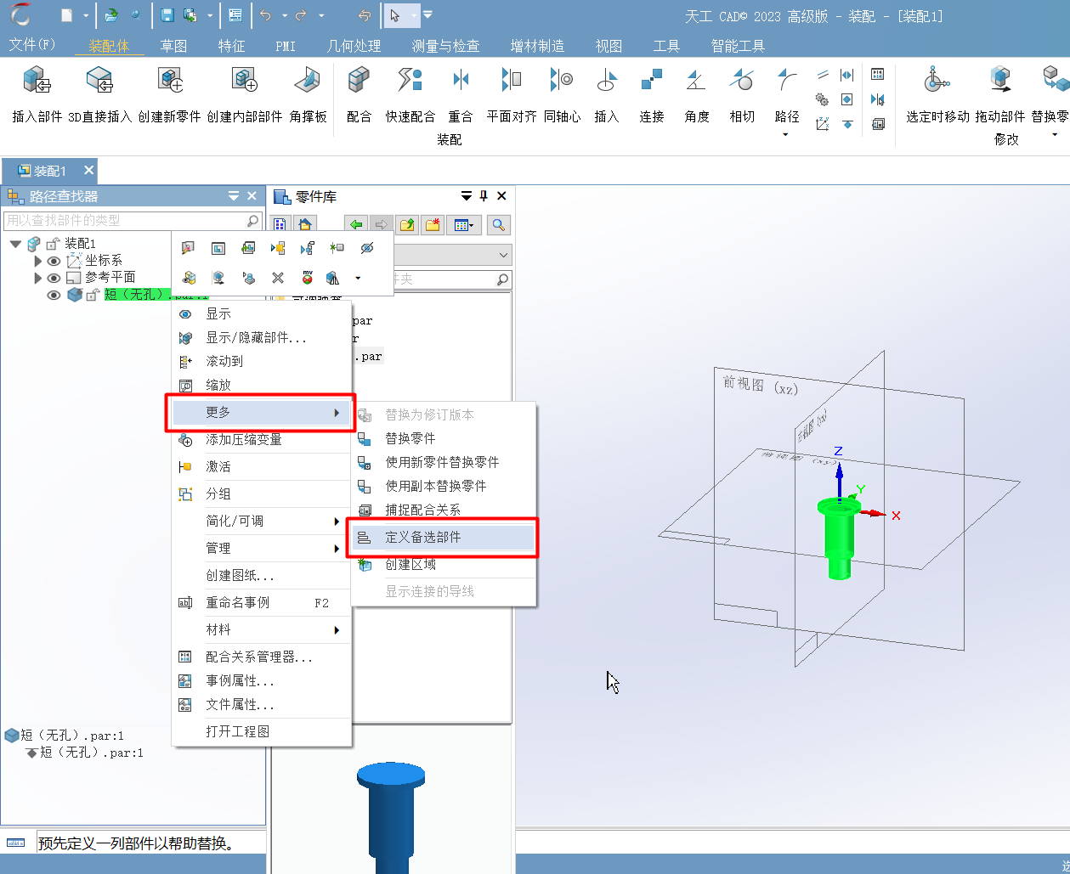Collapse the 装配1 root tree node
Image resolution: width=1070 pixels, height=874 pixels.
pos(16,244)
